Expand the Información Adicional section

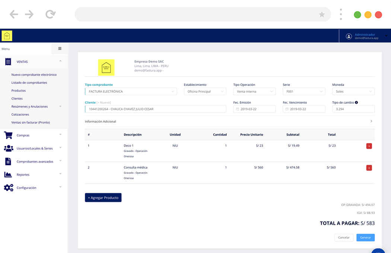tap(229, 121)
